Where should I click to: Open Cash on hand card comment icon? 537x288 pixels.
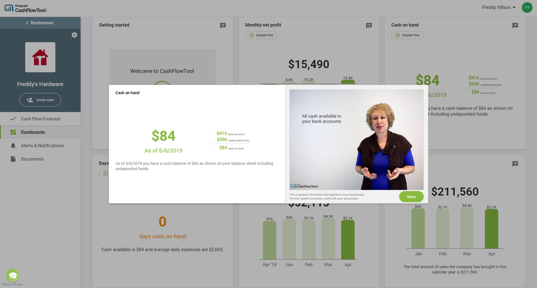515,25
